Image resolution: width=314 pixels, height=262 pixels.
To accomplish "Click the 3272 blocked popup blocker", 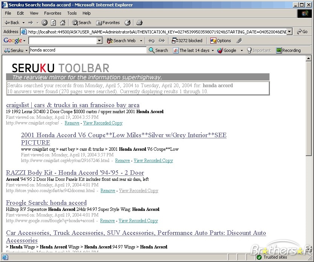I will coord(187,41).
